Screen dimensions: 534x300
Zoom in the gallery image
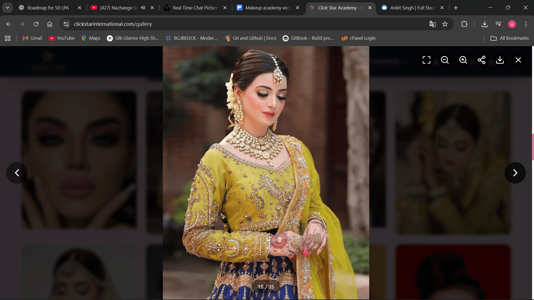click(x=463, y=60)
